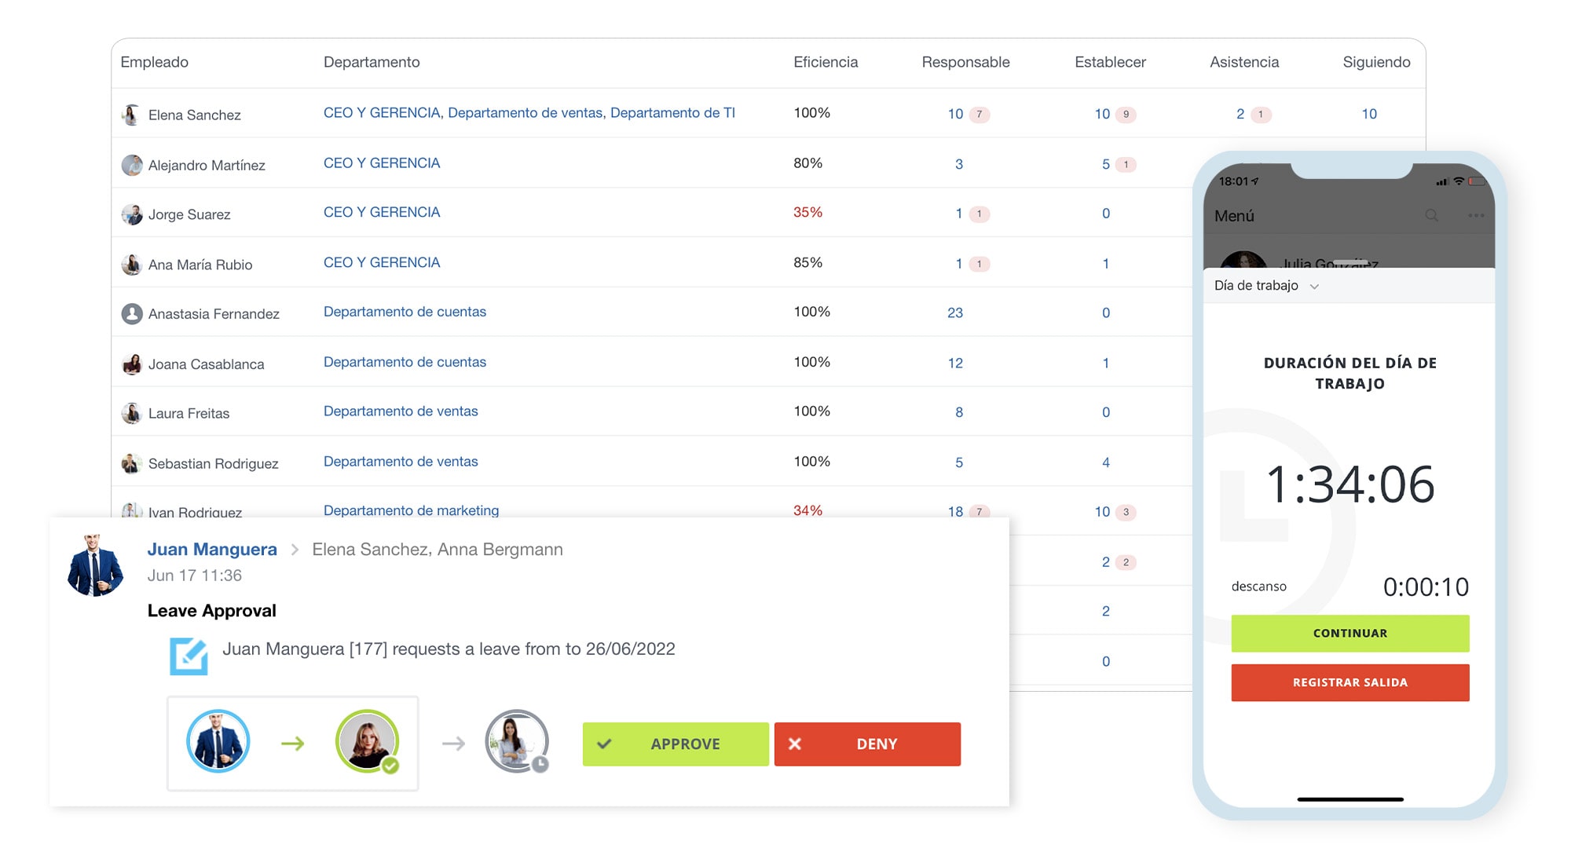Tap CONTINUAR on the phone
The height and width of the screenshot is (859, 1571).
pos(1349,633)
